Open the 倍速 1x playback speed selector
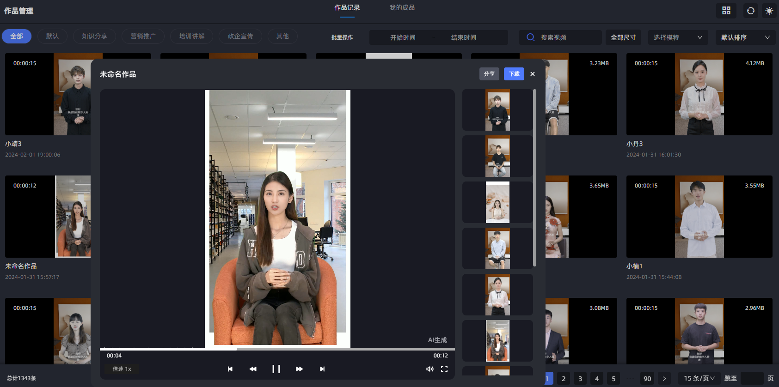The image size is (779, 387). tap(122, 369)
